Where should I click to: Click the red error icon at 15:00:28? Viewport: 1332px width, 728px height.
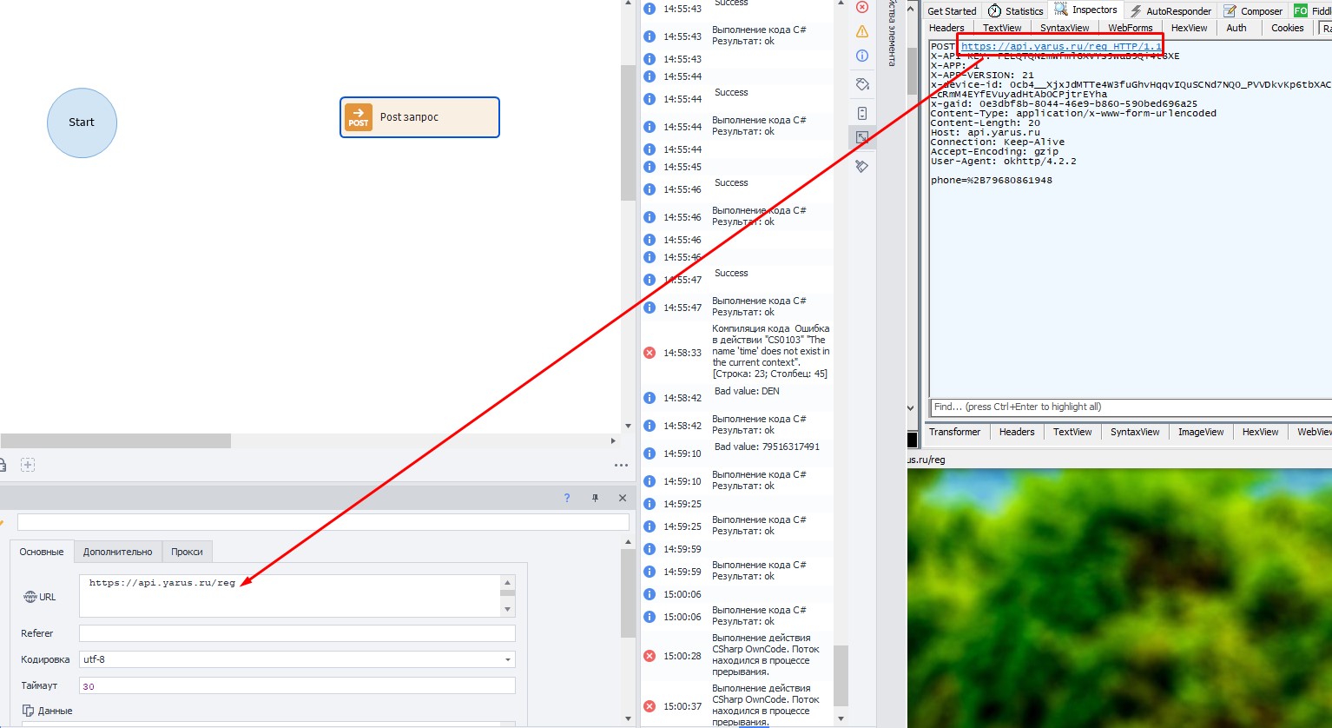click(x=649, y=656)
